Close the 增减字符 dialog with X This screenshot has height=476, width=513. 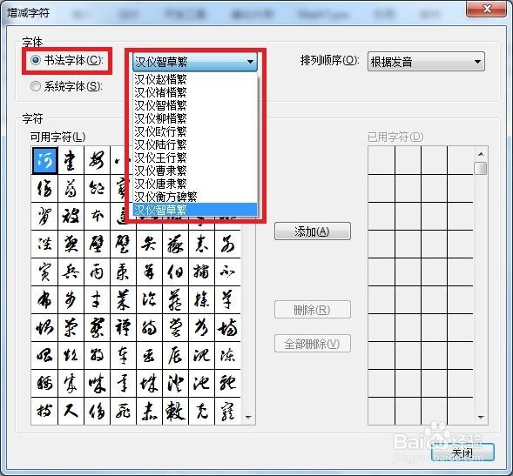[487, 9]
